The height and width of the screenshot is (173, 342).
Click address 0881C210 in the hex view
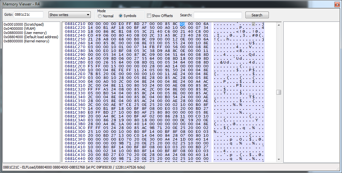pyautogui.click(x=75, y=24)
